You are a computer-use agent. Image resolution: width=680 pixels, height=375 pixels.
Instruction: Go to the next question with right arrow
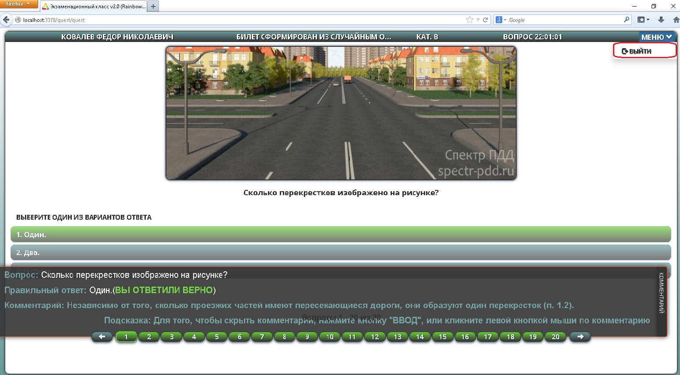[x=580, y=336]
